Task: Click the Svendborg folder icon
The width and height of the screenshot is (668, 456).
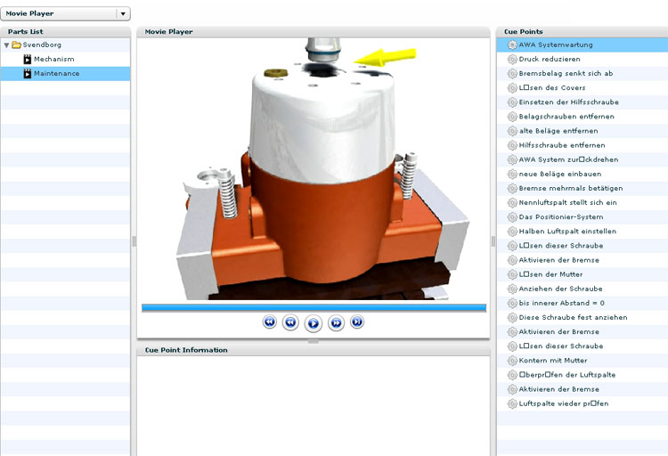Action: point(16,45)
